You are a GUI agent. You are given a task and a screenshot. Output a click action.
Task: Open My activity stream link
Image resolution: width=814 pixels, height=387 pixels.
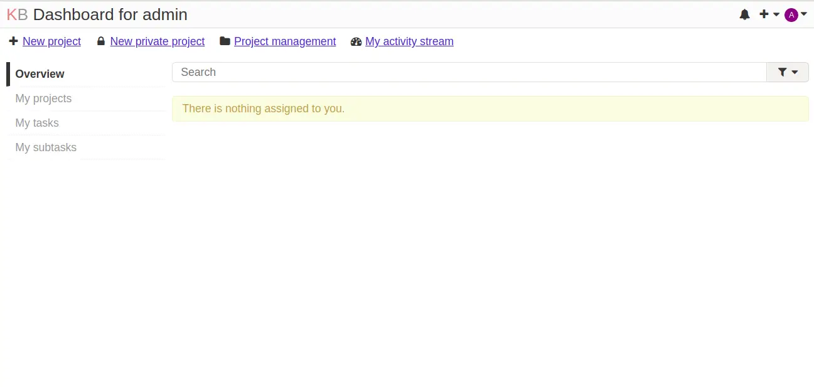point(409,41)
